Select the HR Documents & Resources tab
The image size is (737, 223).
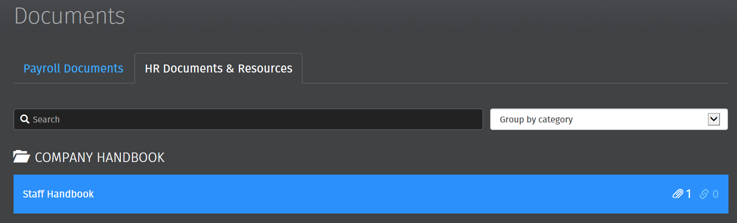[x=219, y=68]
